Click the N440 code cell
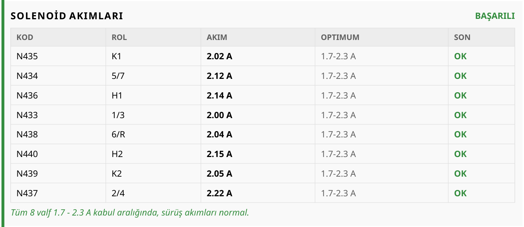Image resolution: width=524 pixels, height=227 pixels. [27, 154]
